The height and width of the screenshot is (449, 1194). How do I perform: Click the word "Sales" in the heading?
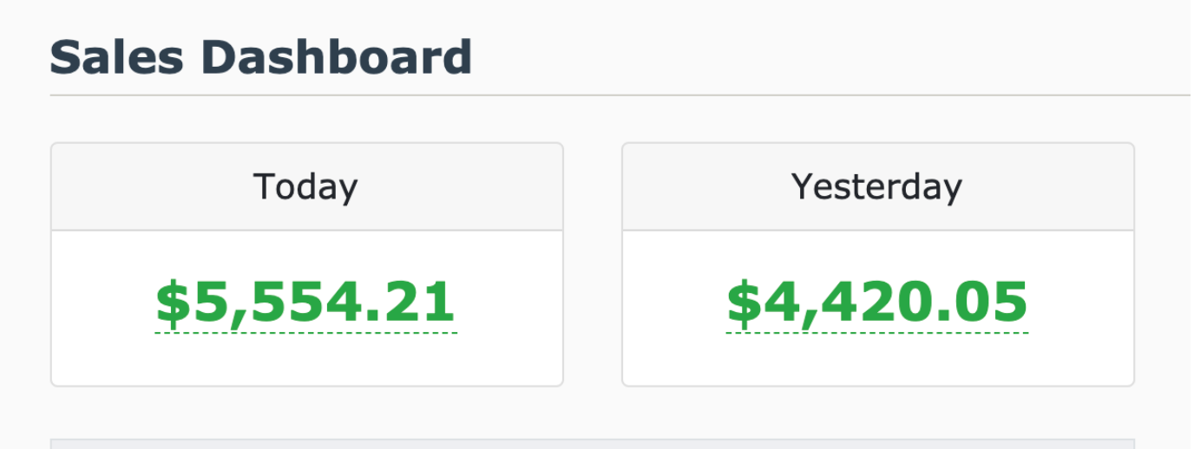pos(116,58)
